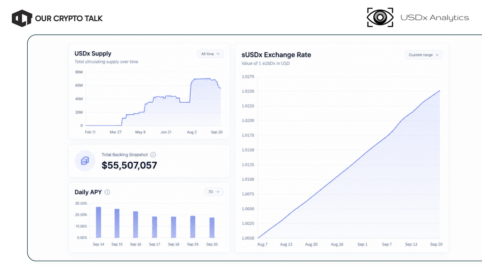The height and width of the screenshot is (271, 482).
Task: Open the 7D dropdown in Daily APY
Action: tap(214, 192)
